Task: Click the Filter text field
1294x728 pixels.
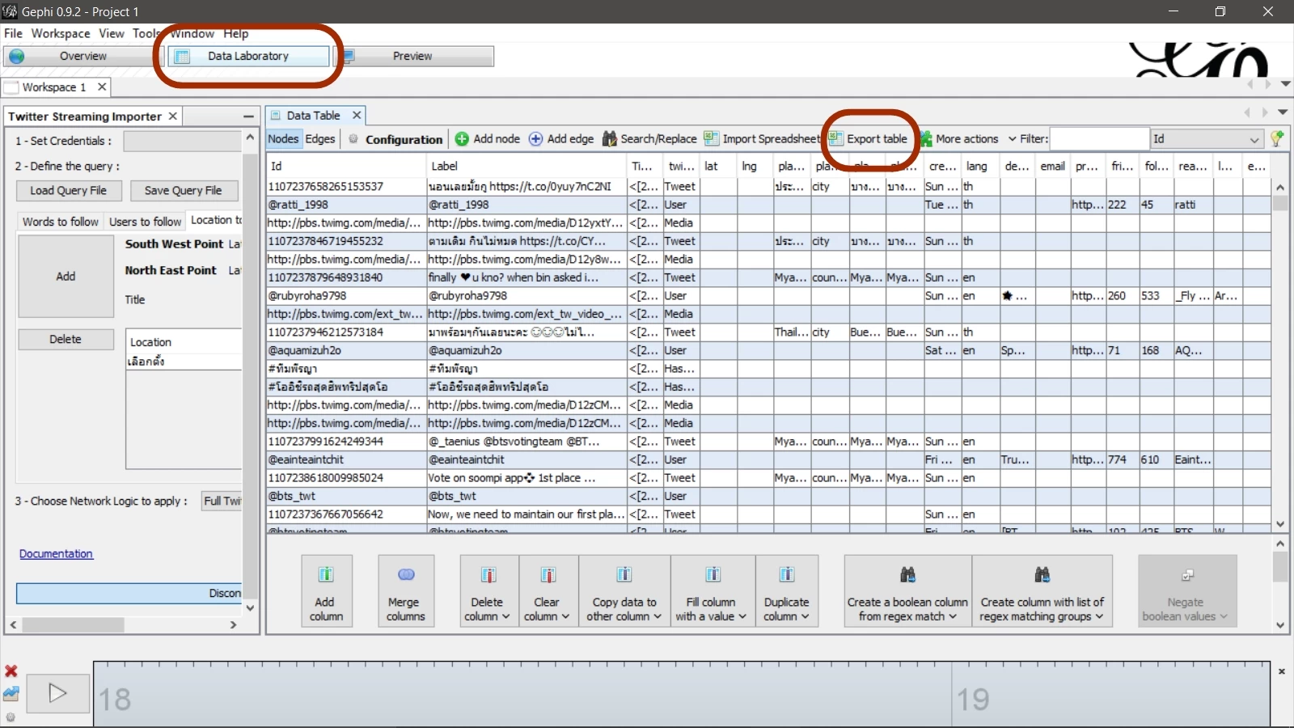Action: coord(1099,139)
